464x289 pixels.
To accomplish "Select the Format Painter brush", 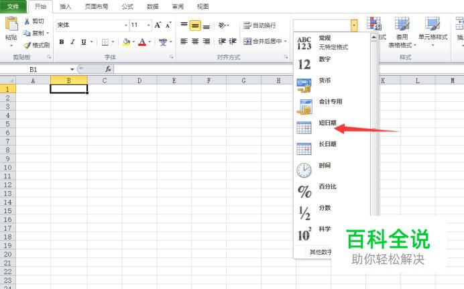I will [27, 45].
